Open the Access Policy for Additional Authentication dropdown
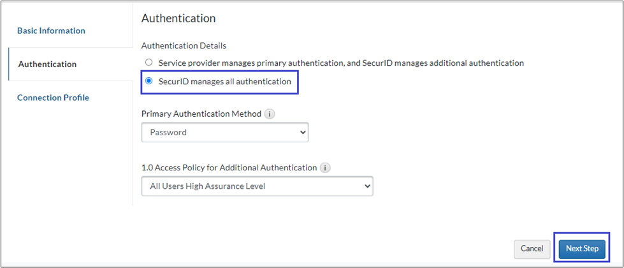624x268 pixels. (x=256, y=186)
